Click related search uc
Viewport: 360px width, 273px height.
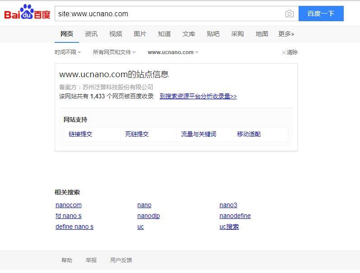pyautogui.click(x=140, y=227)
